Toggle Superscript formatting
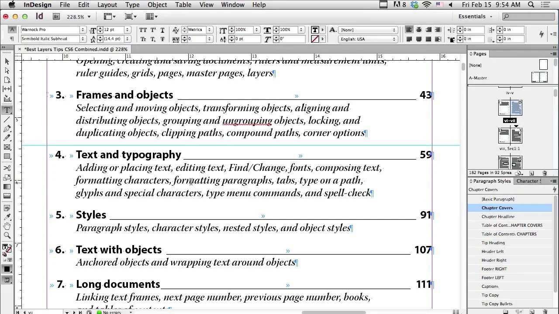 point(153,30)
